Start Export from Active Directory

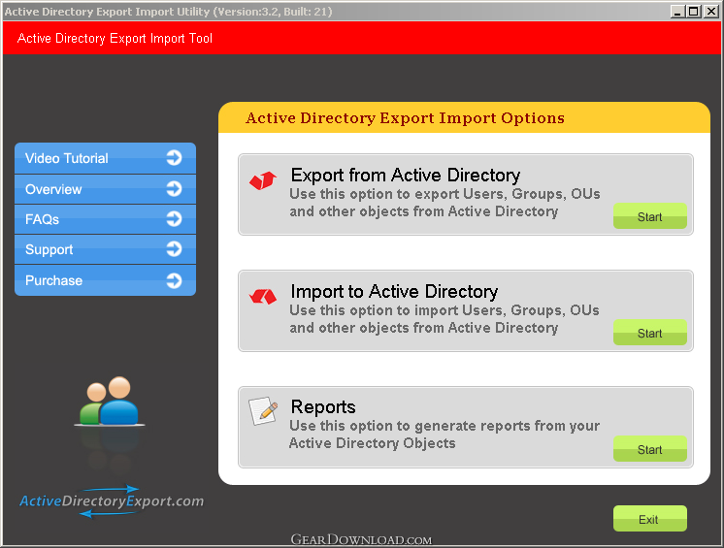click(650, 216)
